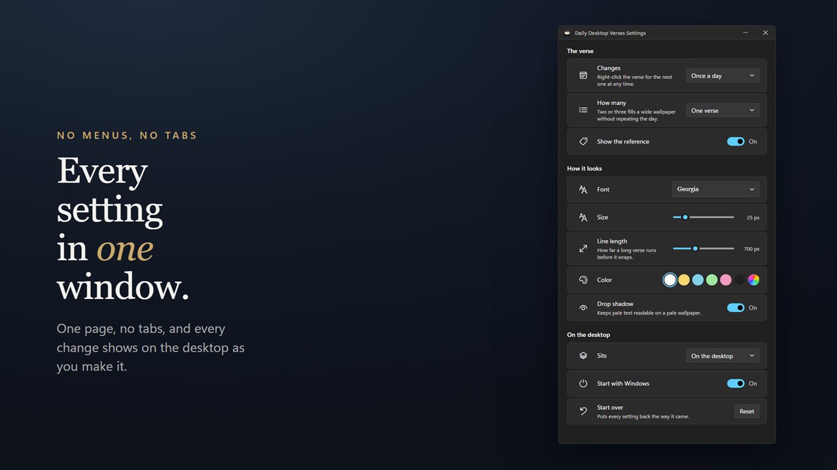
Task: Click the Size slider handle
Action: (x=685, y=217)
